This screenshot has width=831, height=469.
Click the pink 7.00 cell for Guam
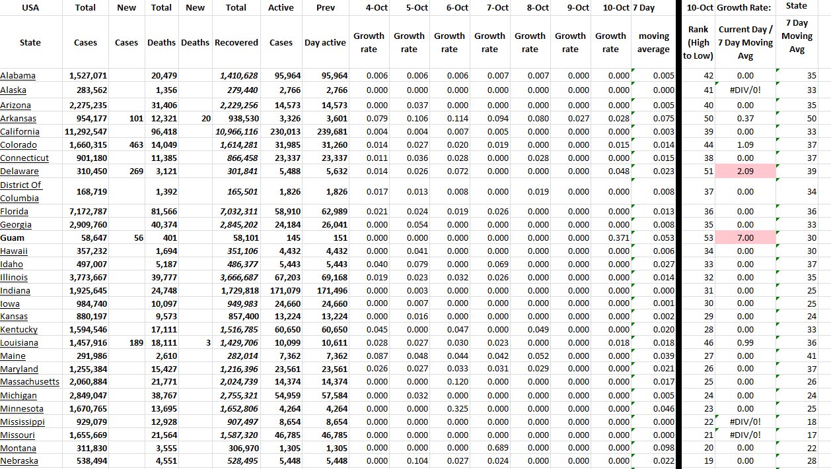coord(745,237)
